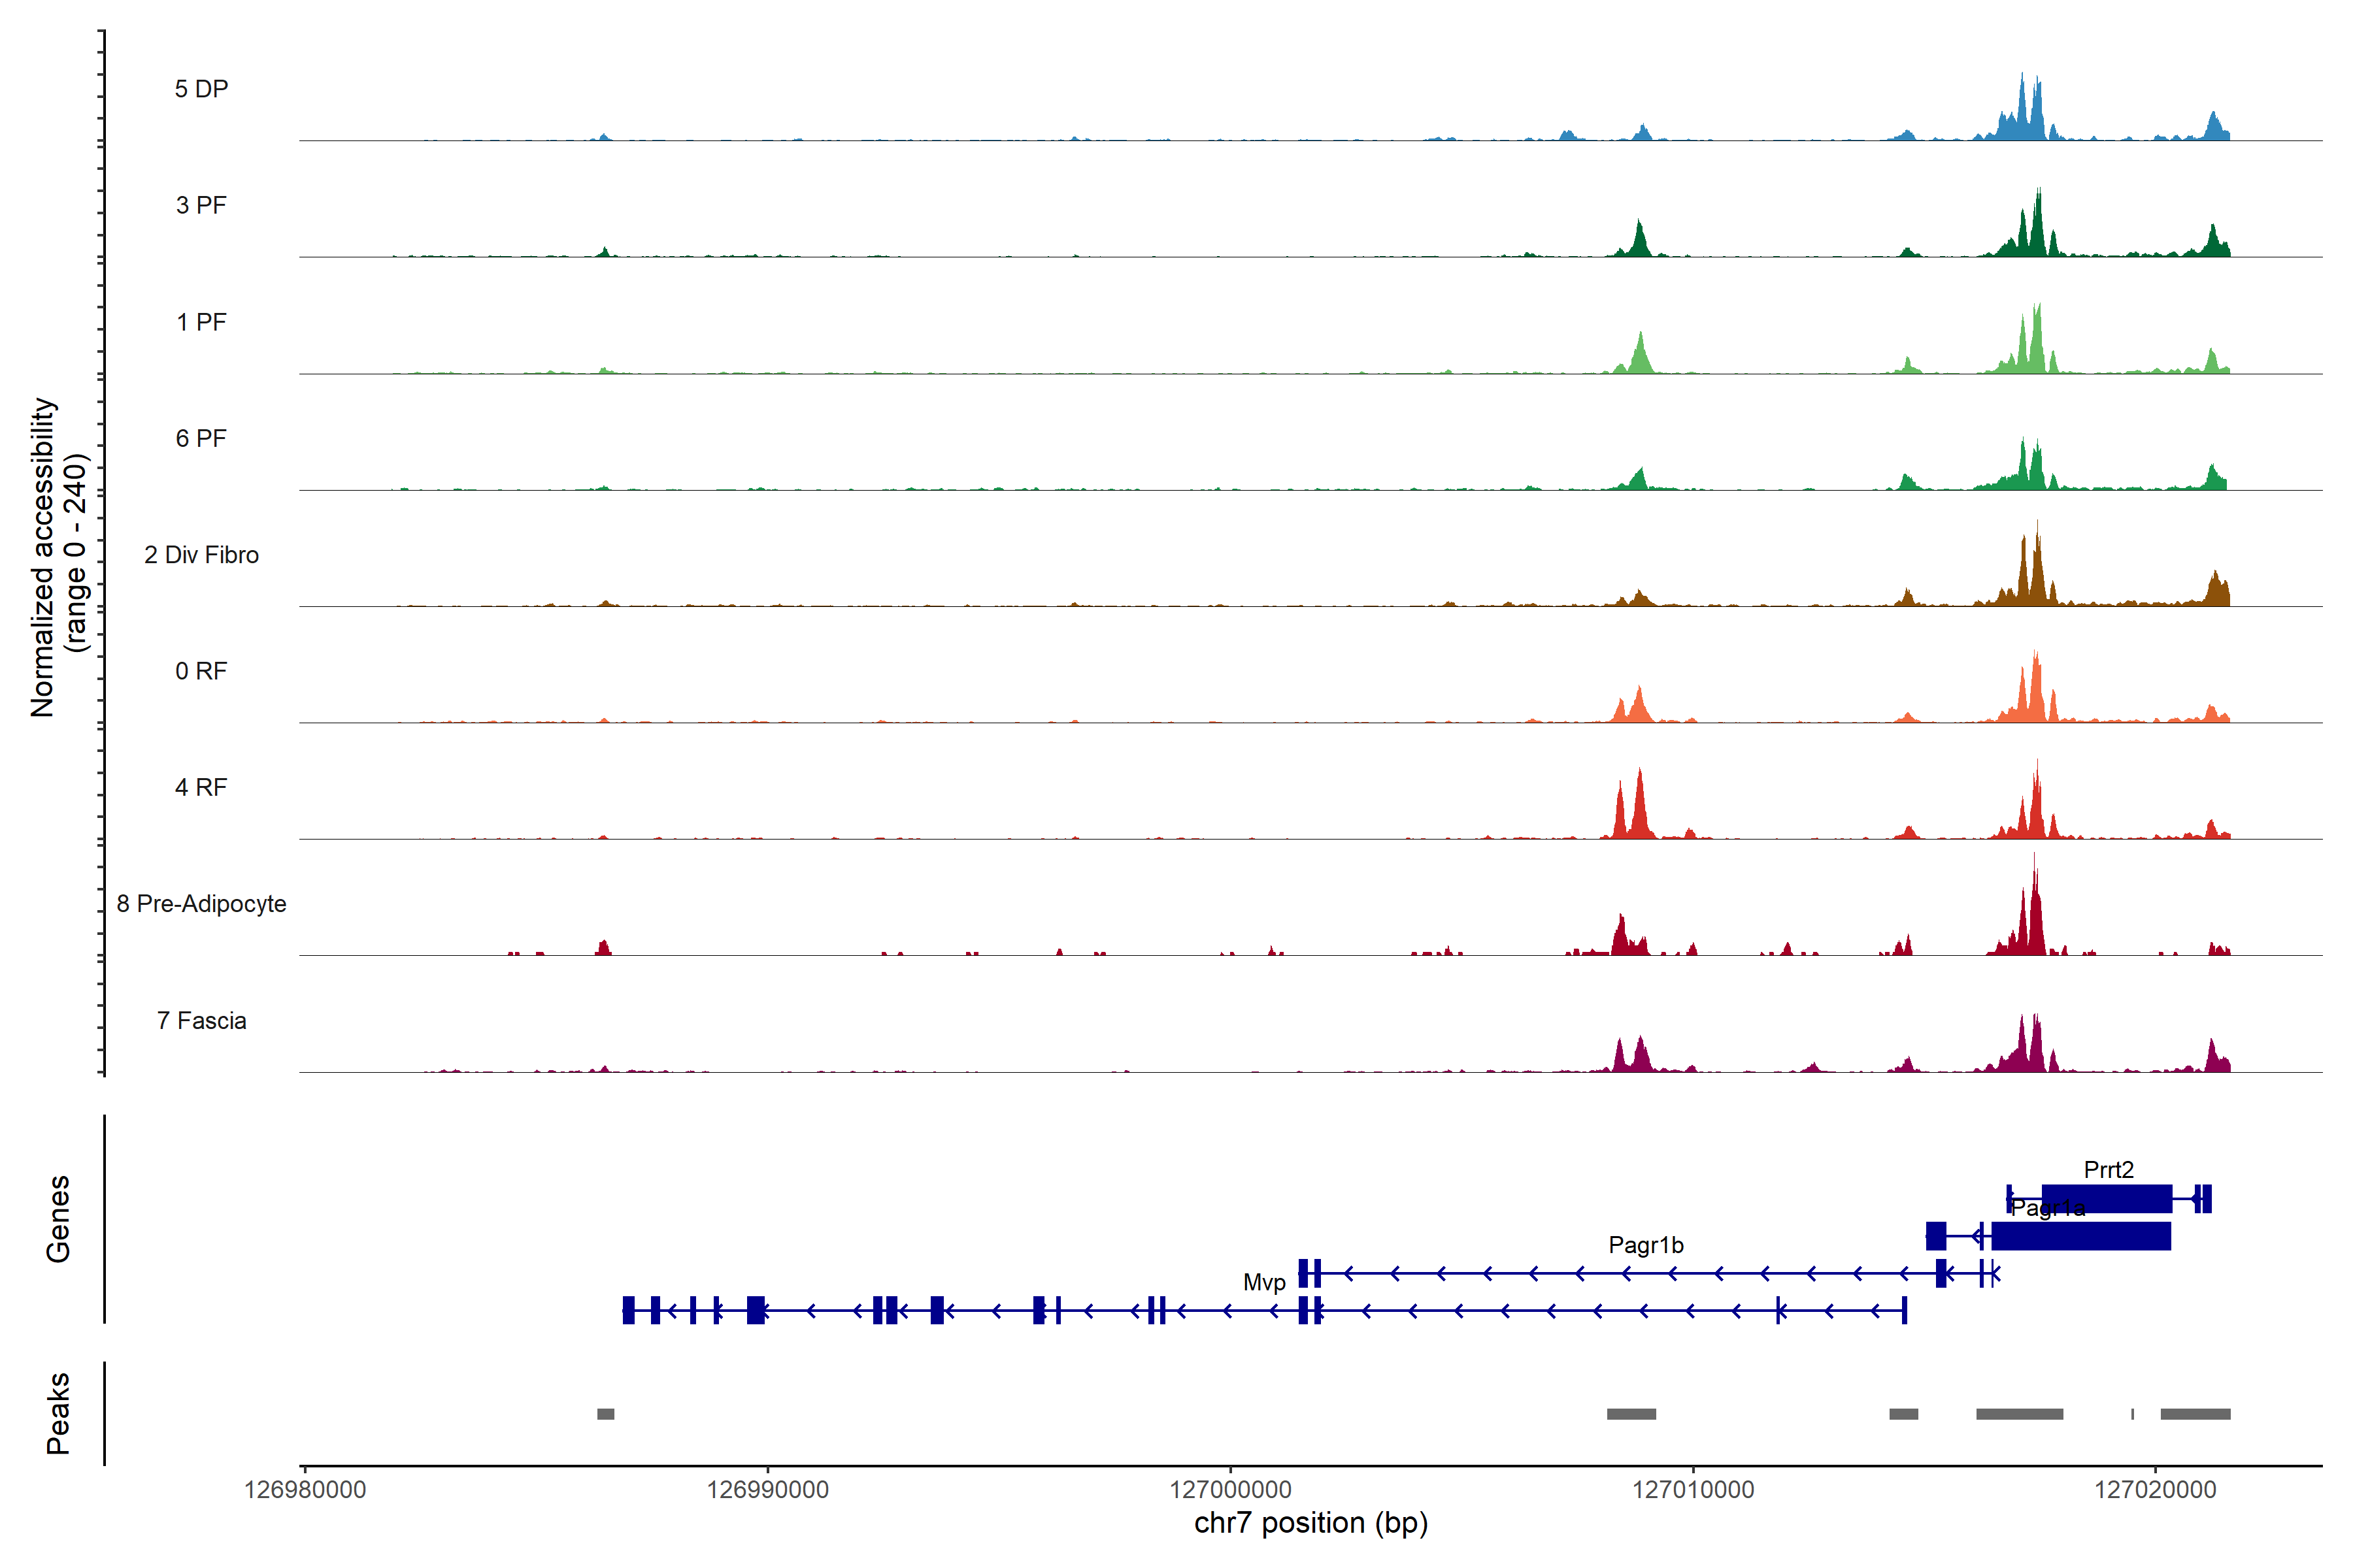Screen dimensions: 2353x1568
Task: Click the 126990000 x-axis tick label
Action: tap(767, 1490)
